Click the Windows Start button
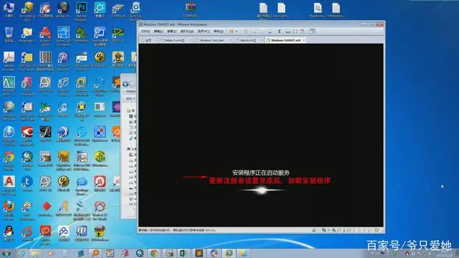This screenshot has height=258, width=459. click(6, 253)
